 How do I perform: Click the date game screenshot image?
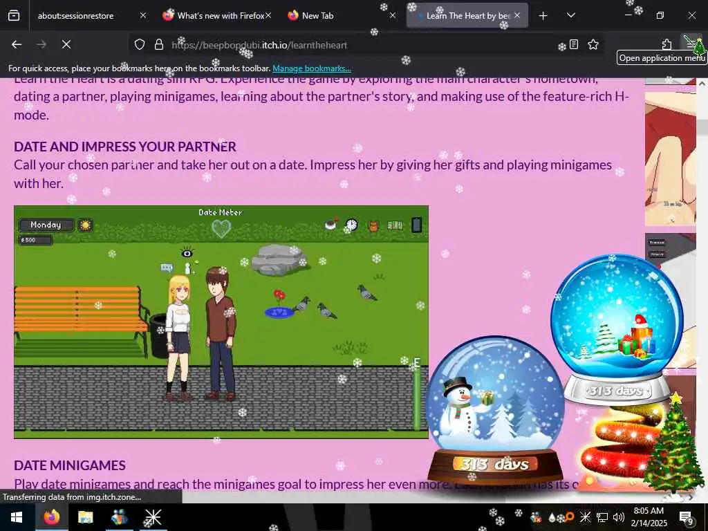[221, 322]
